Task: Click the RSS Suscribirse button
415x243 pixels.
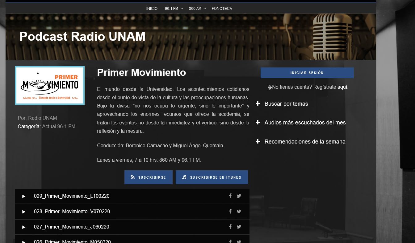Action: click(149, 177)
